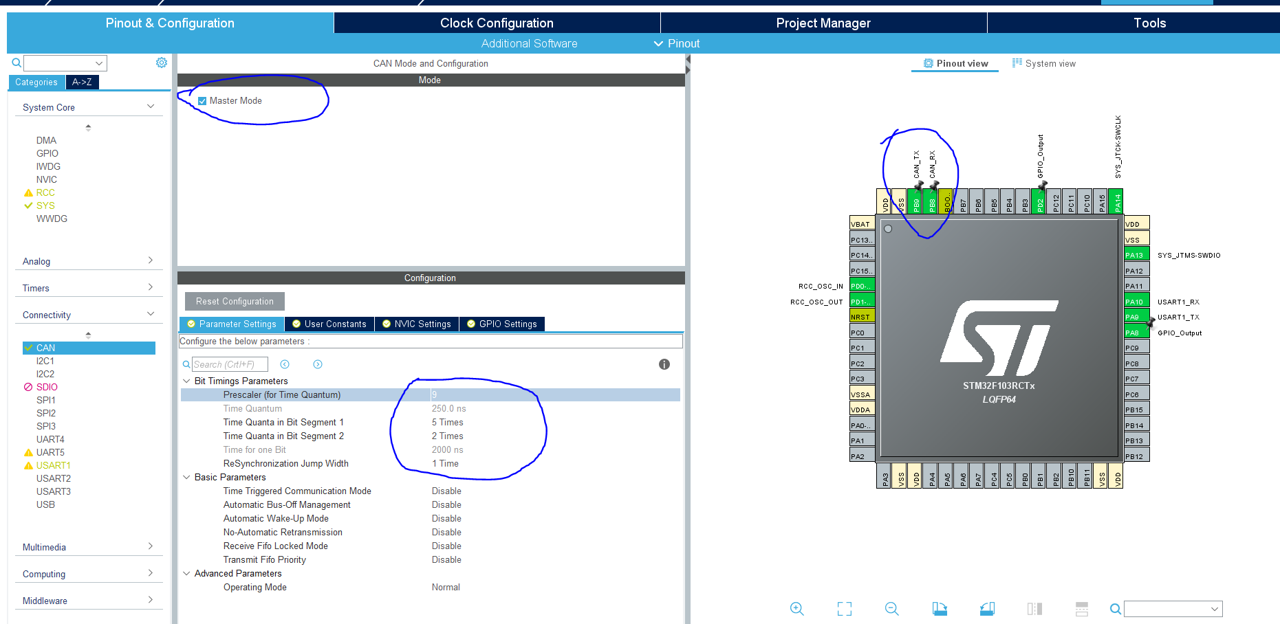The image size is (1280, 624).
Task: Select RCC in System Core list
Action: [x=45, y=192]
